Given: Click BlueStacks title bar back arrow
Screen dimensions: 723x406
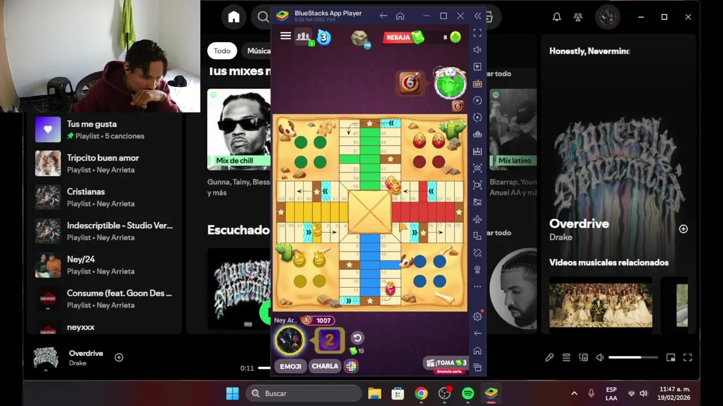Looking at the screenshot, I should pyautogui.click(x=384, y=16).
